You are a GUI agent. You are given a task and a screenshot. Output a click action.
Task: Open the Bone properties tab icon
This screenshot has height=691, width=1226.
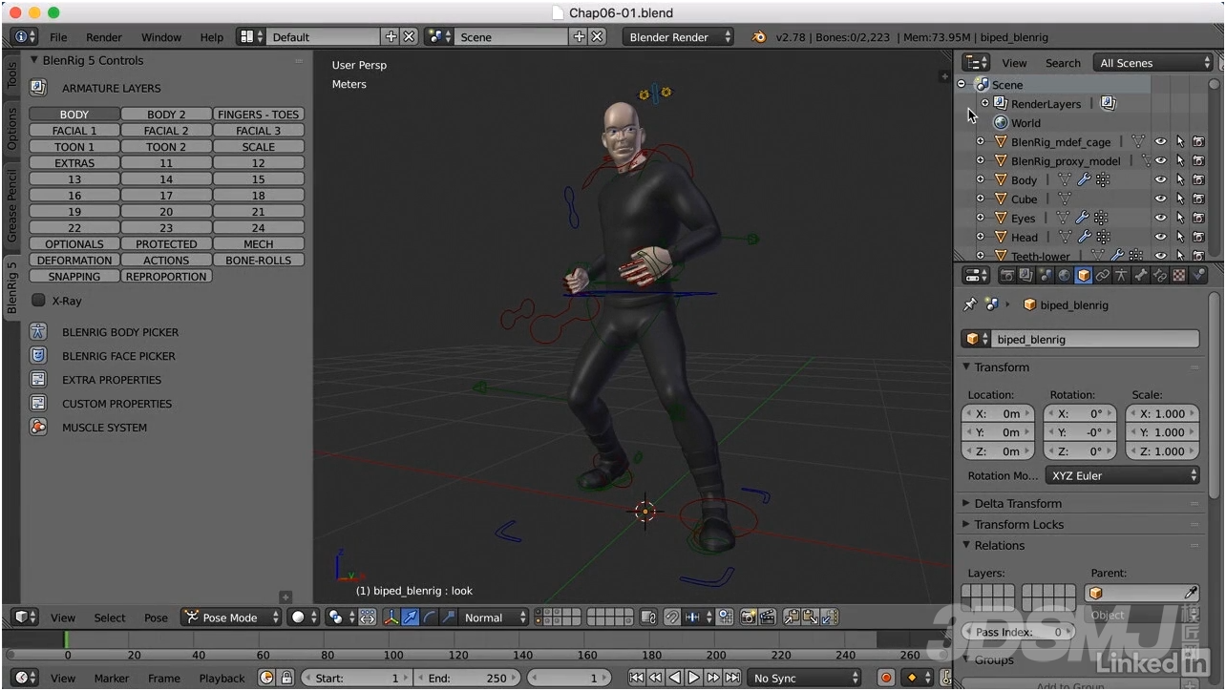[1141, 276]
